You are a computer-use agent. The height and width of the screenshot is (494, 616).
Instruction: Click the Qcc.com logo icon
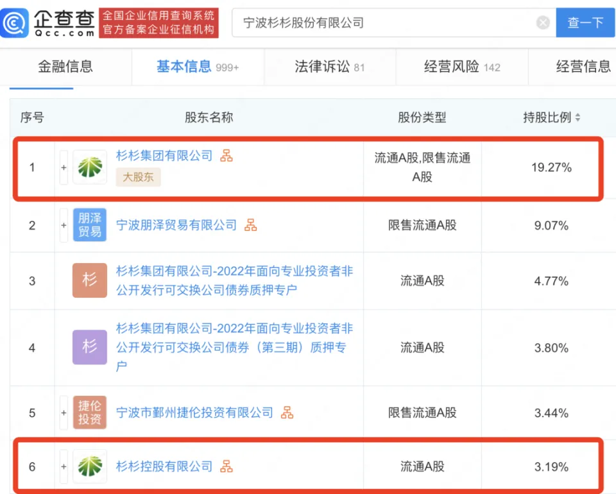click(15, 23)
